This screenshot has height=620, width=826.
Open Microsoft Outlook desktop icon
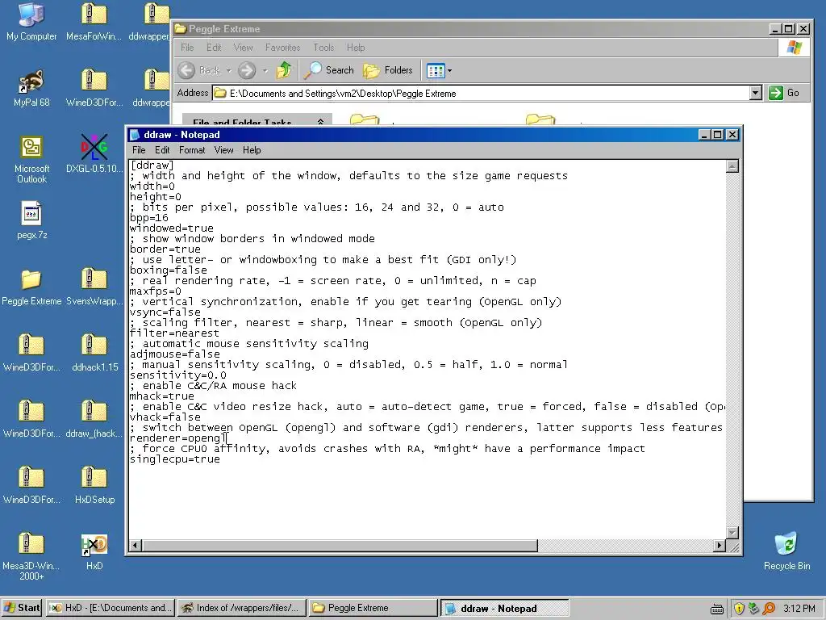pyautogui.click(x=31, y=159)
